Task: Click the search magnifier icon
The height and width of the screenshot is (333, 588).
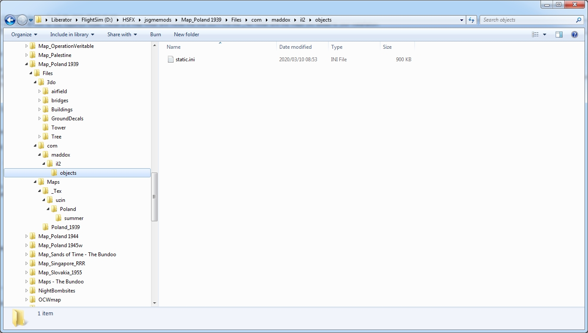Action: (x=579, y=20)
